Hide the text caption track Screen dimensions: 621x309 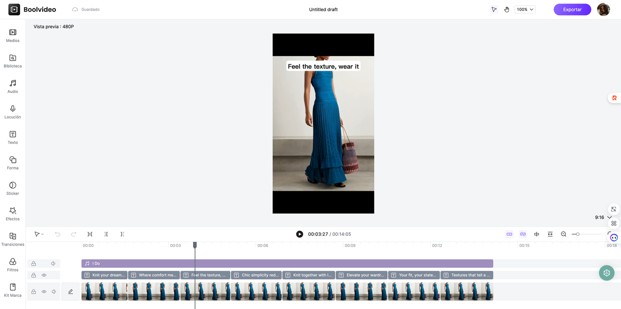point(44,275)
